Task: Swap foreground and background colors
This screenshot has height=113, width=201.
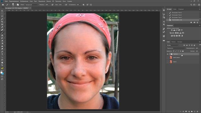Action: click(3, 70)
